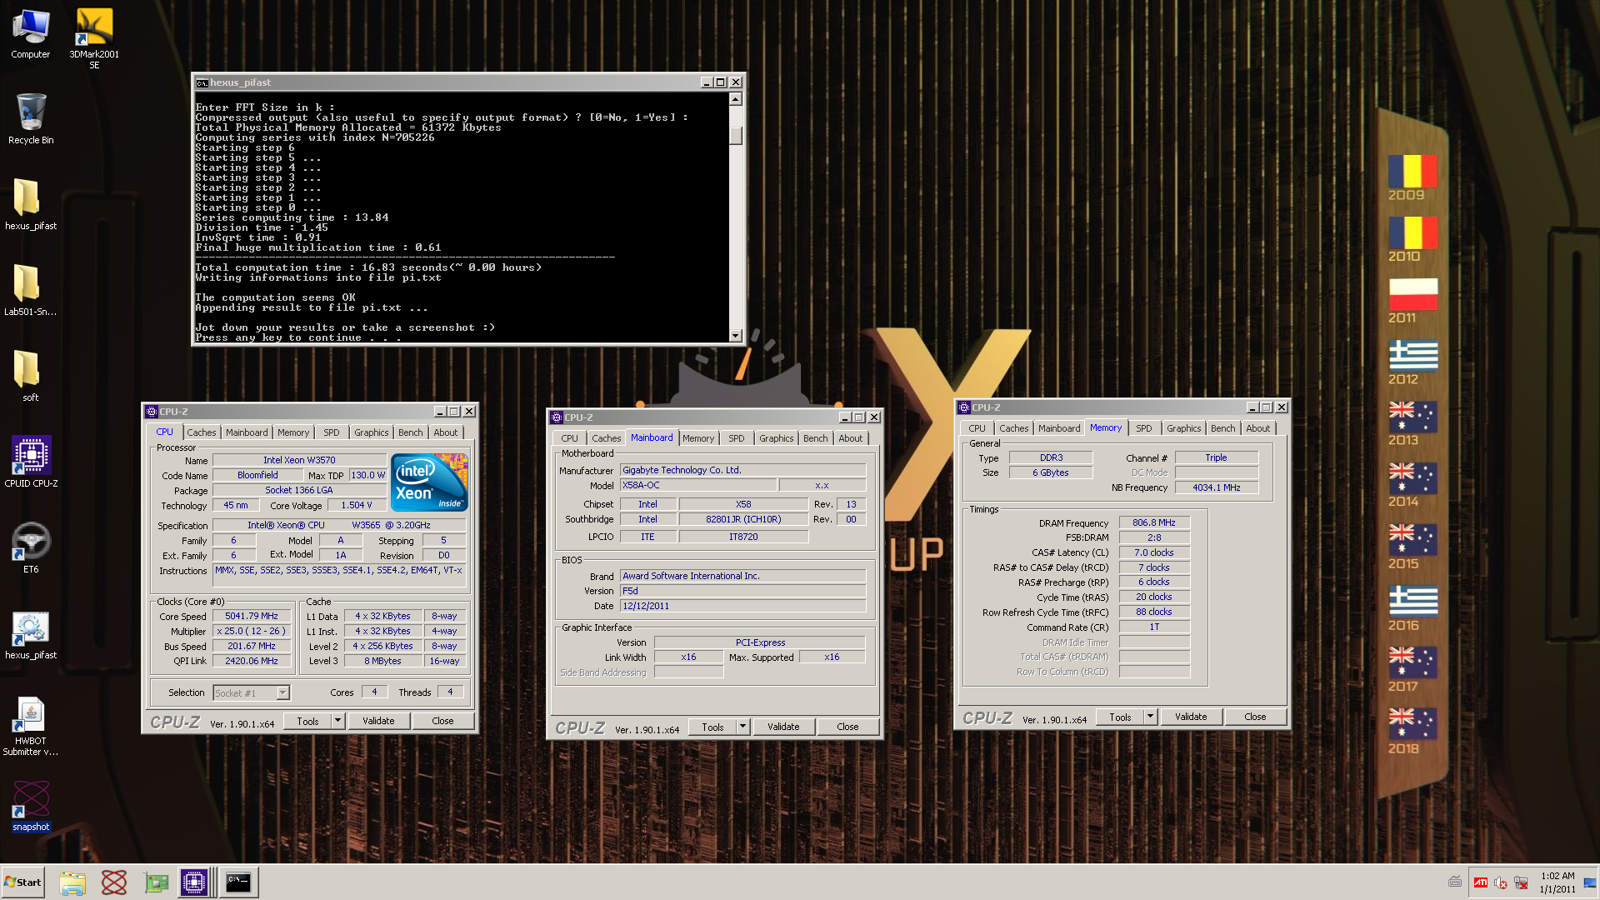Open SPD tab in middle CPU-Z window
This screenshot has width=1600, height=900.
[x=736, y=438]
